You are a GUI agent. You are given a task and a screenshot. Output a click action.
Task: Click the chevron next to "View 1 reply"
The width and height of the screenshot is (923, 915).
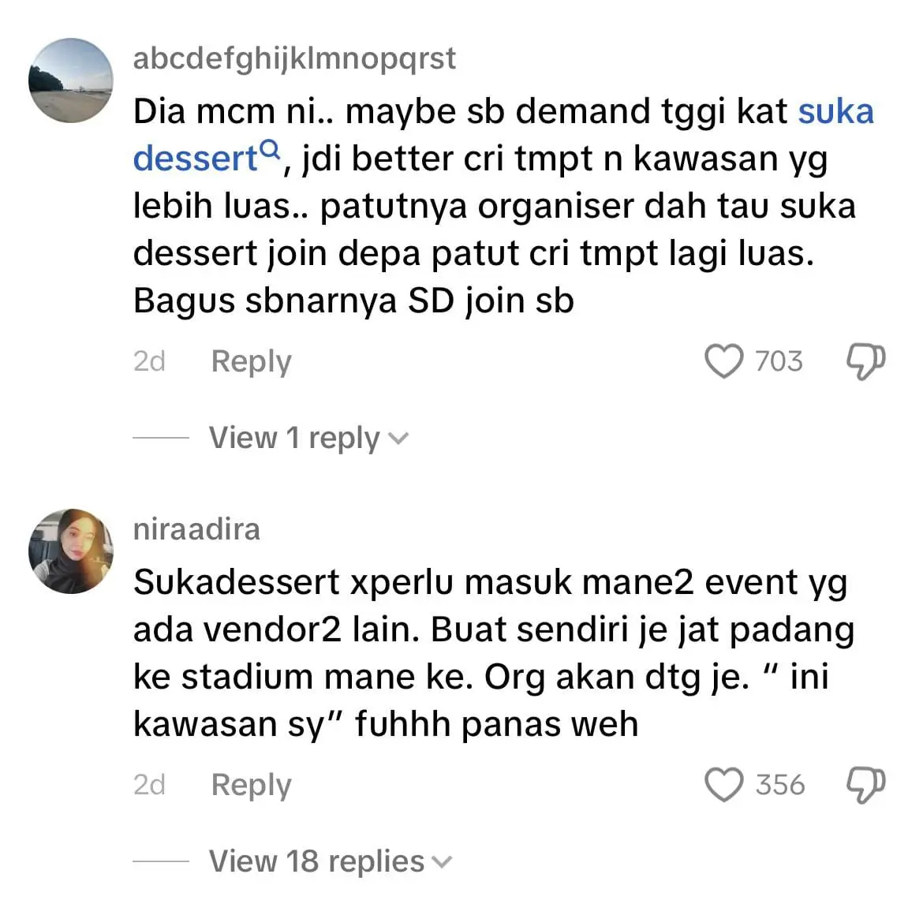point(399,439)
